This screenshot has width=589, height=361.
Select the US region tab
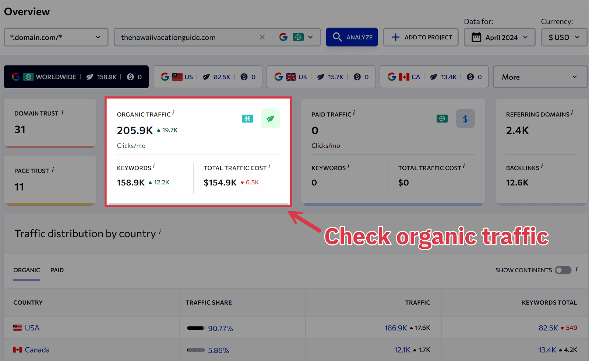[x=207, y=77]
